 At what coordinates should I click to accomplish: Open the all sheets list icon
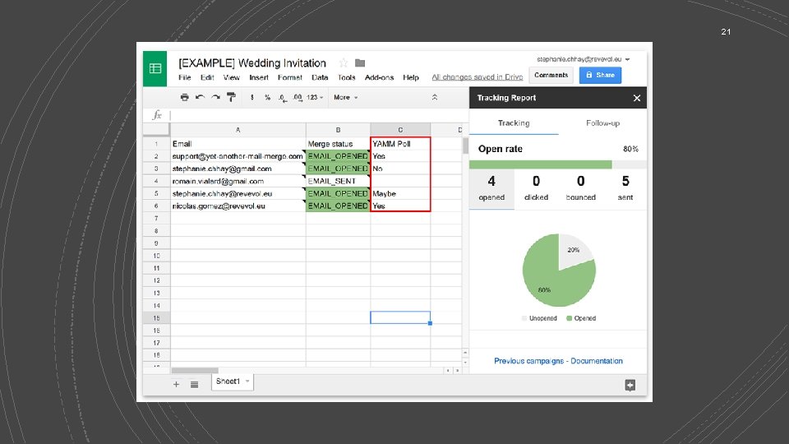coord(194,384)
